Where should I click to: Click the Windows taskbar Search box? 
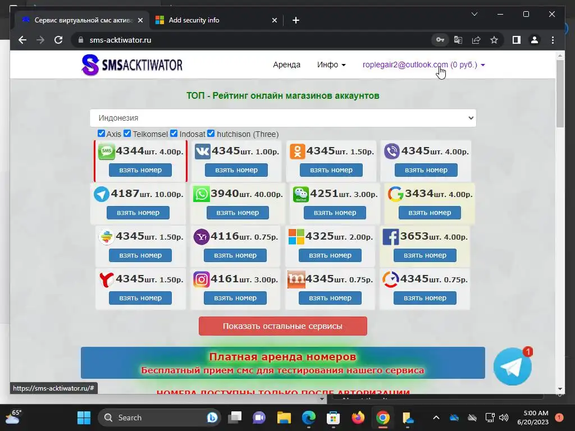tap(158, 418)
